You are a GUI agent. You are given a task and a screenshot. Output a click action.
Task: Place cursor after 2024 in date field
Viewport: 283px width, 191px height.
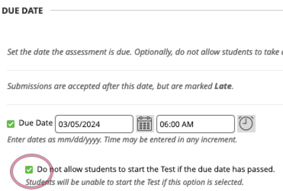coord(100,124)
